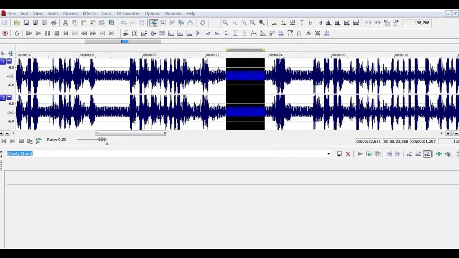Click Play All button

(x=29, y=33)
